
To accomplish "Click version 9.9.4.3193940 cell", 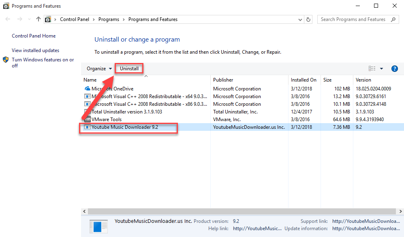I will tap(370, 120).
